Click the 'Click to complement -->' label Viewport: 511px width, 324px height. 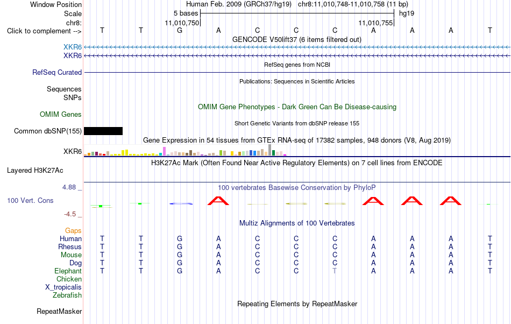tap(44, 31)
